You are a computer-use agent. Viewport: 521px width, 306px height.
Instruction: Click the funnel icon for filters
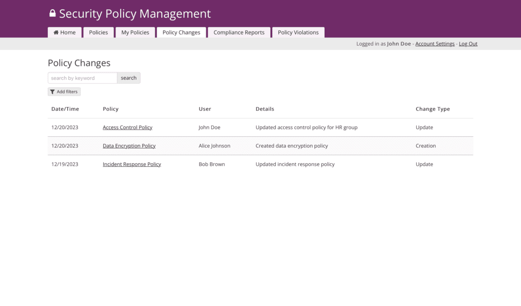(x=52, y=92)
